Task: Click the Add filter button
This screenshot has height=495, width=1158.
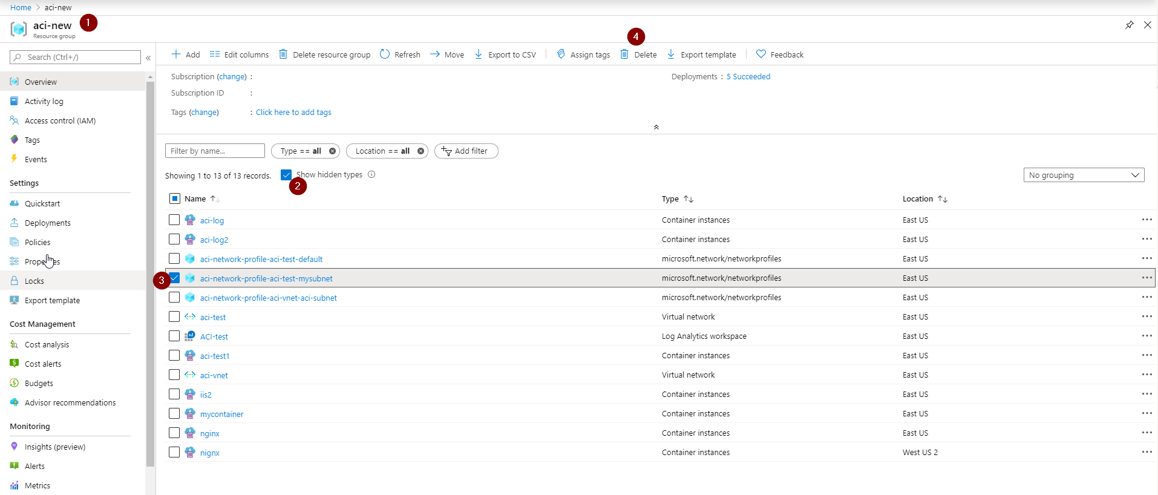Action: (466, 151)
